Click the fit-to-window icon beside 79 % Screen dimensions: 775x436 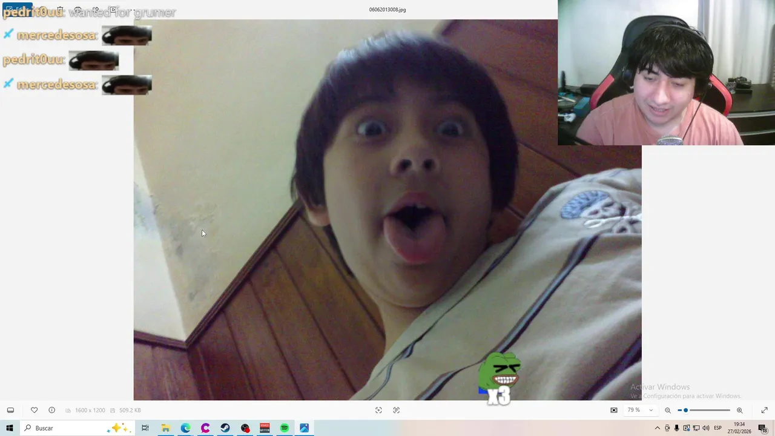(x=614, y=410)
